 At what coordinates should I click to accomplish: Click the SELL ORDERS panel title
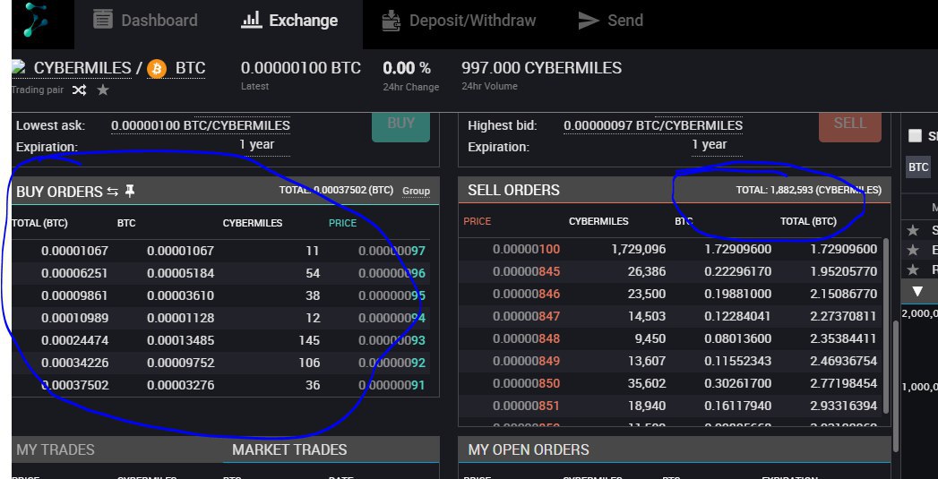(x=514, y=190)
